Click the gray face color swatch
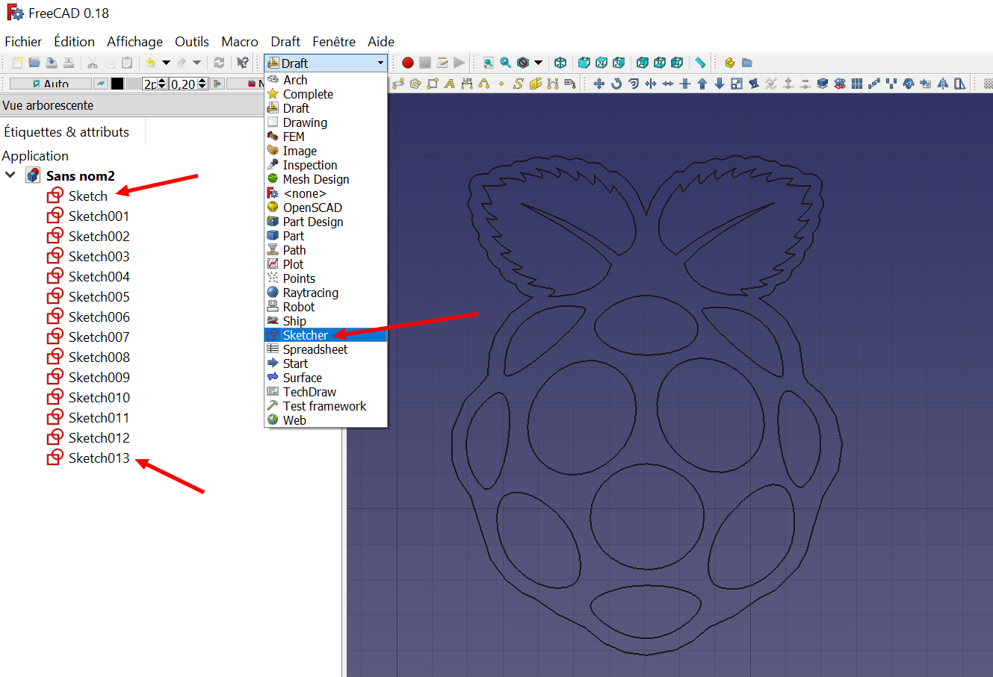The height and width of the screenshot is (677, 993). coord(134,84)
